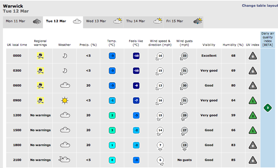
Task: Click the moon weather icon at 0300
Action: pos(65,71)
